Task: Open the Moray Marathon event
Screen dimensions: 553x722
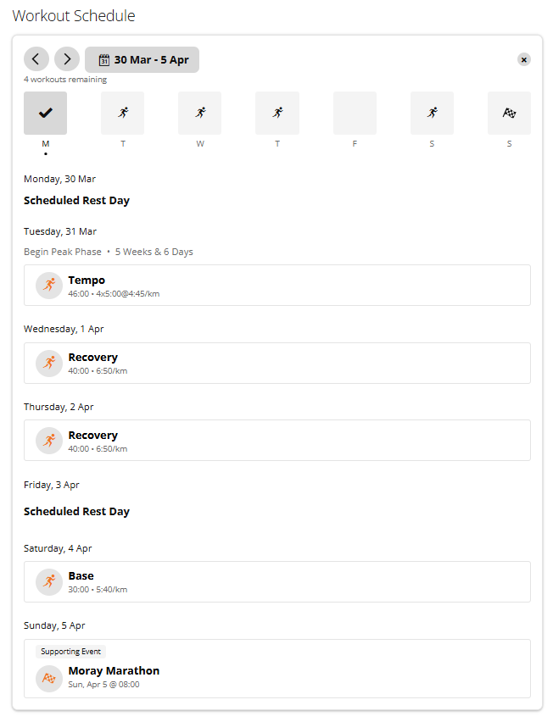Action: click(x=277, y=669)
